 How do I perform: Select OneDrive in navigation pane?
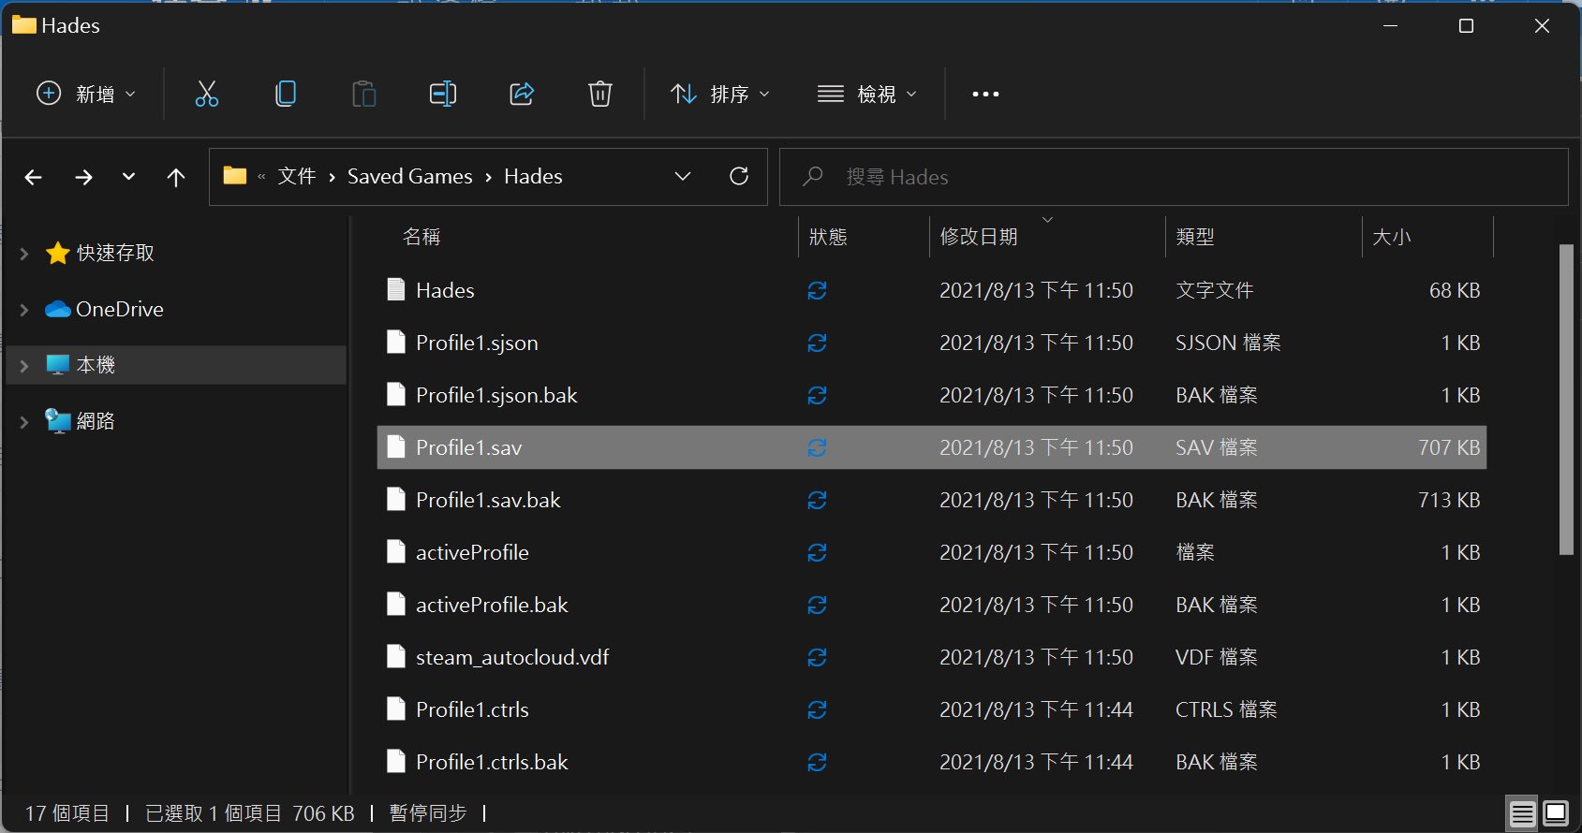click(x=120, y=309)
